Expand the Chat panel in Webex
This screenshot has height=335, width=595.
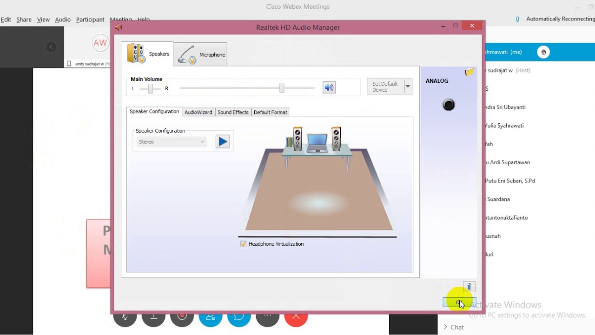tap(454, 327)
